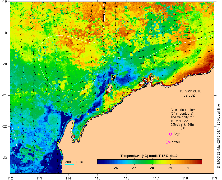
Task: Click the colorbar label 27
Action: (134, 168)
